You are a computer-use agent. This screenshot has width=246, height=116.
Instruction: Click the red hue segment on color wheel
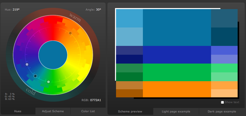[53, 20]
